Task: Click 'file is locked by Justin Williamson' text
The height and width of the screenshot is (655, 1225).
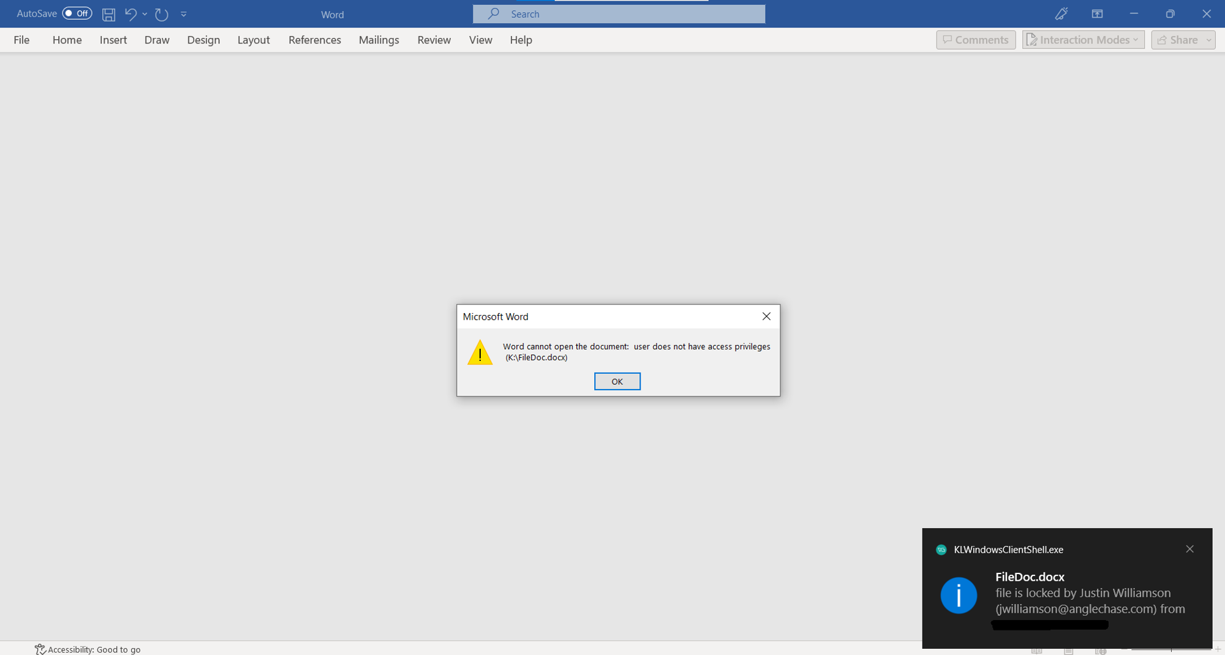Action: 1083,593
